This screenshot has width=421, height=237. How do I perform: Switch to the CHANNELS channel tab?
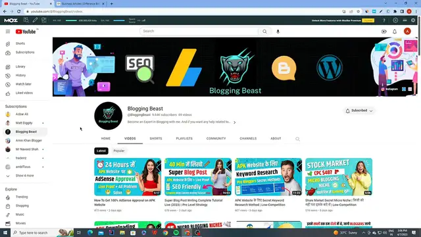248,139
